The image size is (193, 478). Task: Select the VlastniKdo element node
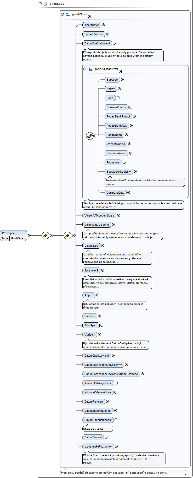91,246
